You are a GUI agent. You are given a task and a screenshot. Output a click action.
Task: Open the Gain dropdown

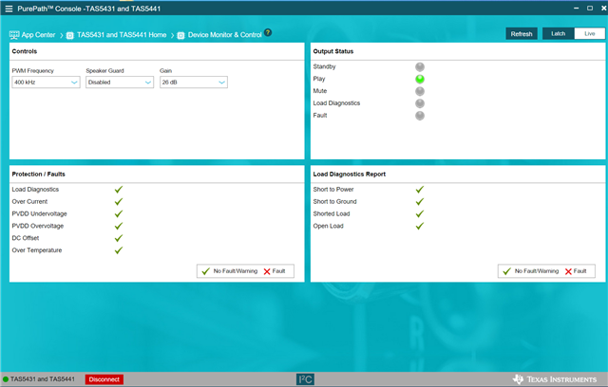coord(194,82)
